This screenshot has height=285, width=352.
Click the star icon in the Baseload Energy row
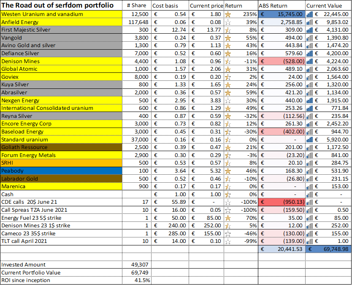tap(228, 132)
